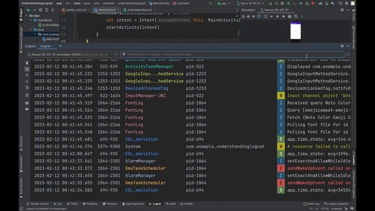The image size is (375, 211).
Task: Click the System log row tag
Action: click(x=133, y=147)
